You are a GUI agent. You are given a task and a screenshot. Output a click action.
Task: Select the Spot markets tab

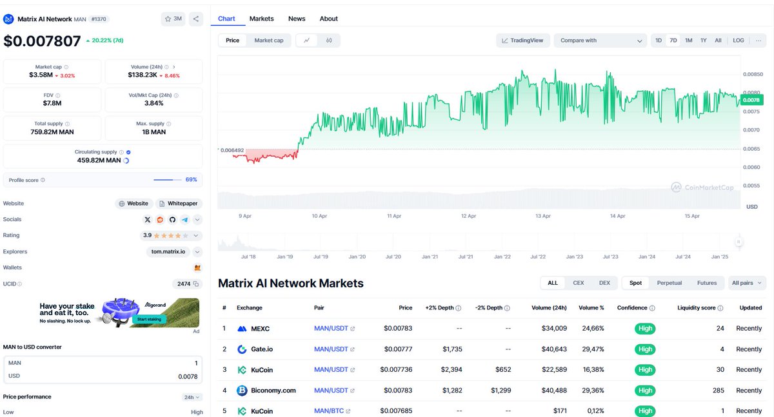(x=635, y=283)
